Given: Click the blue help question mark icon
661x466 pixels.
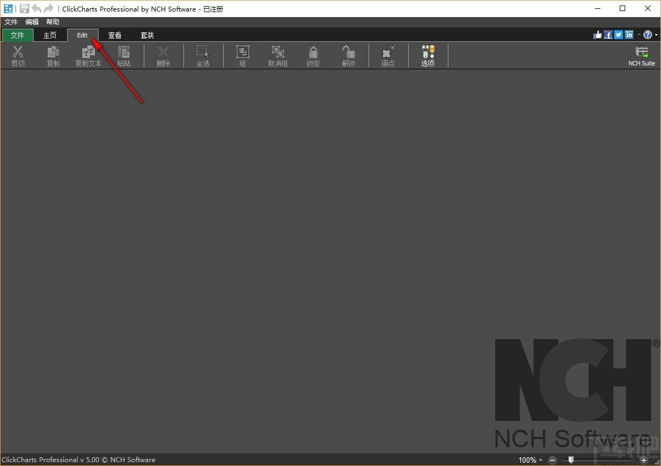Looking at the screenshot, I should pyautogui.click(x=648, y=35).
